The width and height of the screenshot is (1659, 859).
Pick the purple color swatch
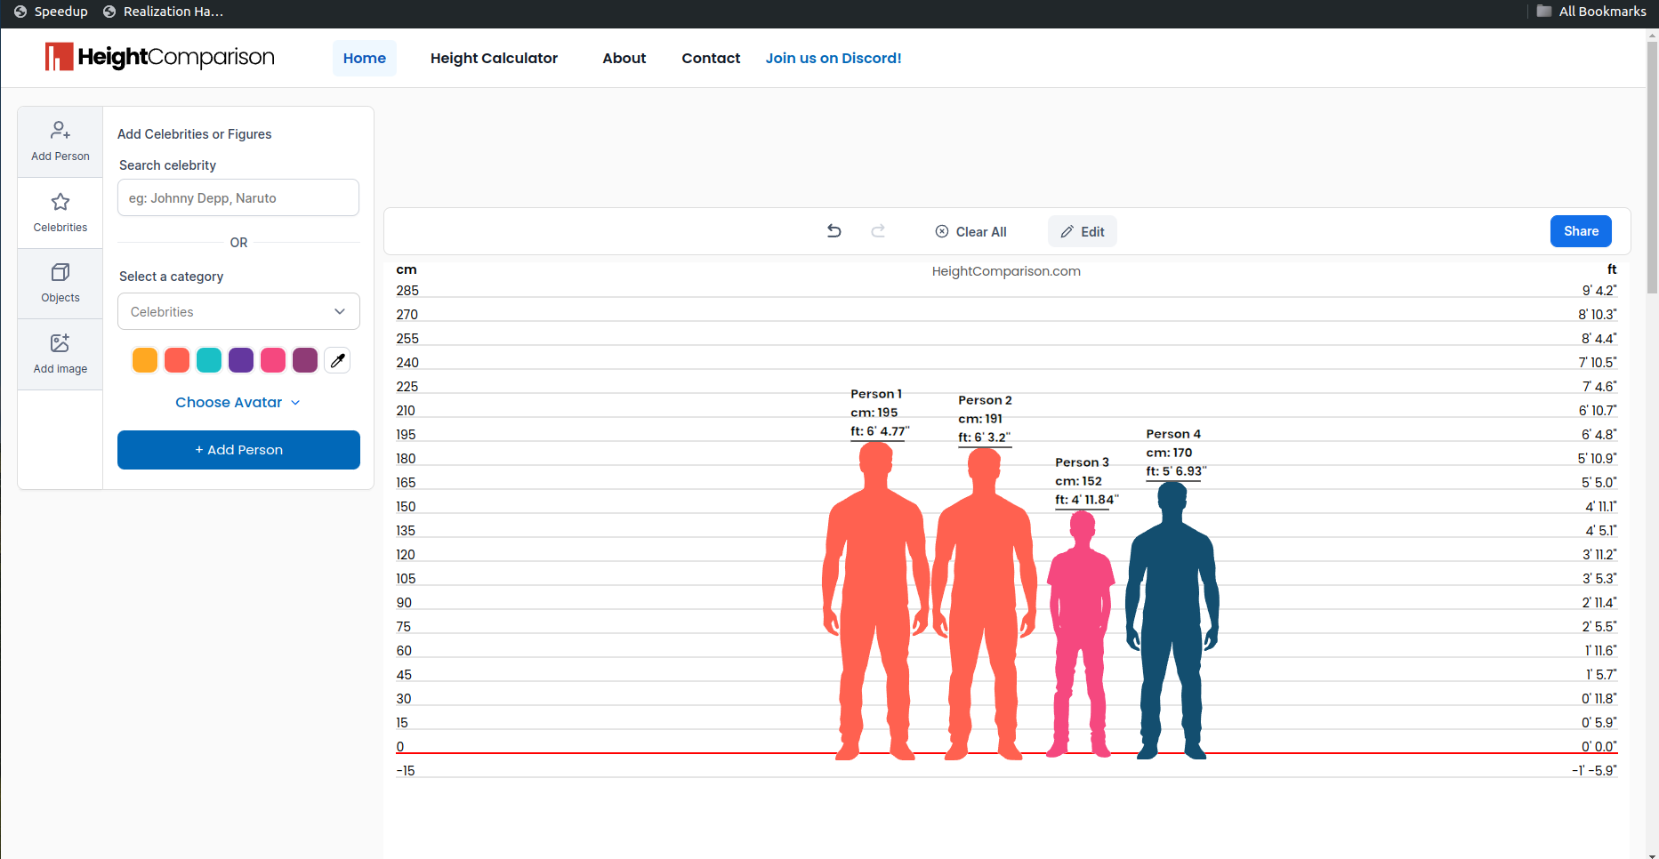(x=241, y=360)
